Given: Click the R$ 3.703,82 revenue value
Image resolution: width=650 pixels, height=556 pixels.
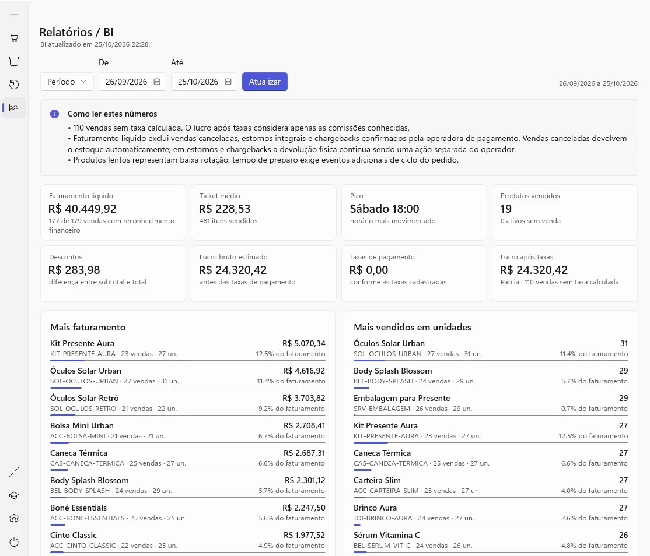Looking at the screenshot, I should [x=304, y=398].
